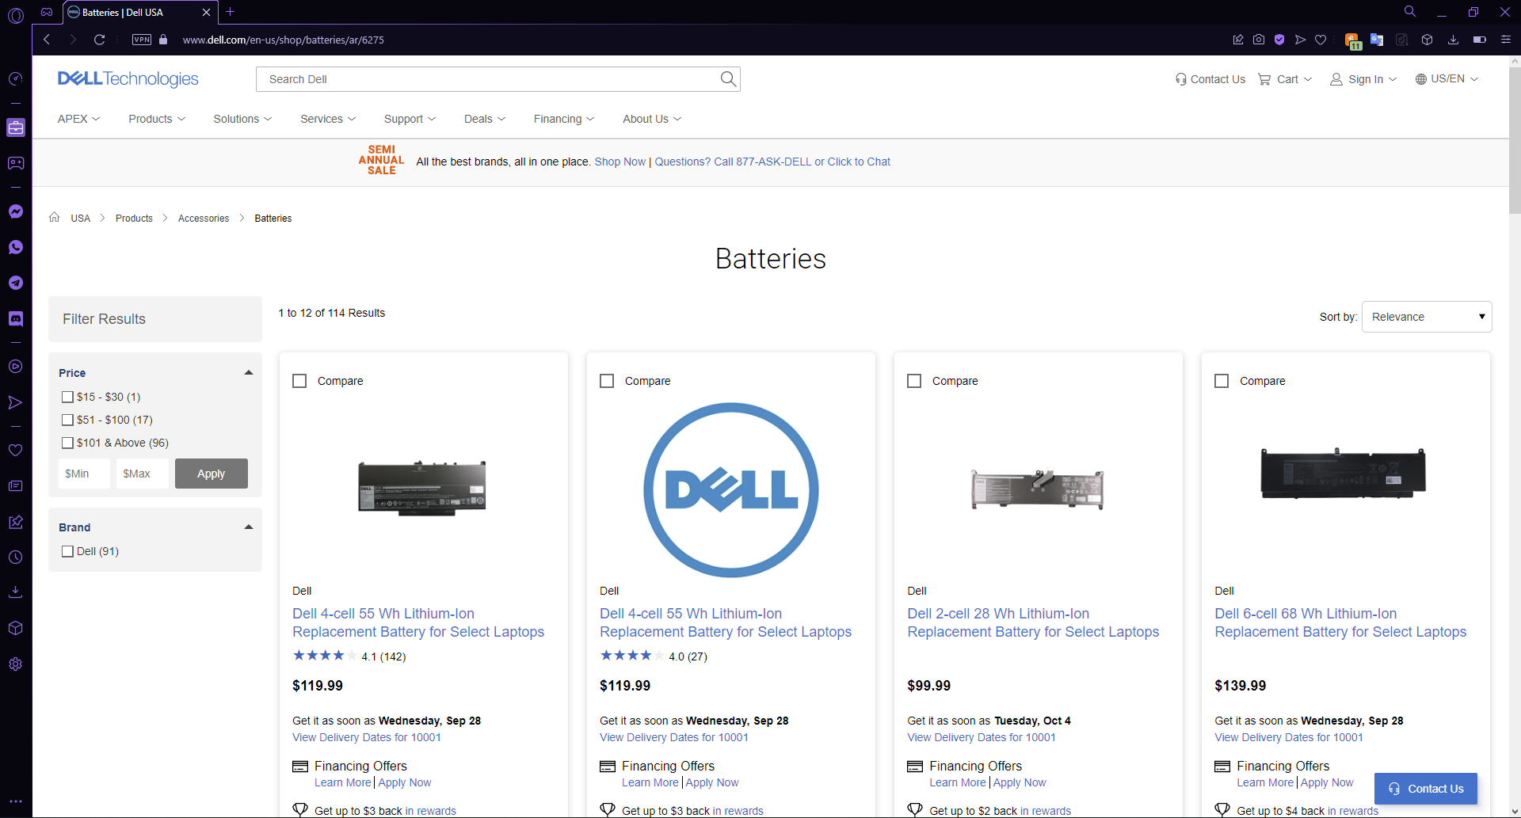The image size is (1521, 818).
Task: Click the 4.1 star rating on first battery
Action: point(349,656)
